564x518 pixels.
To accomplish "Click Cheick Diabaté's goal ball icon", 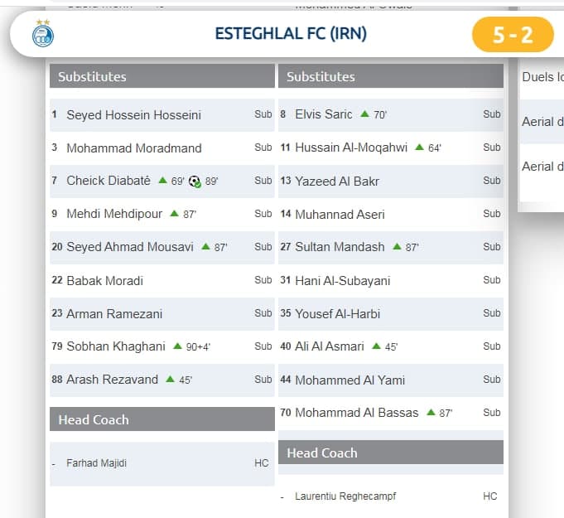I will click(x=195, y=181).
